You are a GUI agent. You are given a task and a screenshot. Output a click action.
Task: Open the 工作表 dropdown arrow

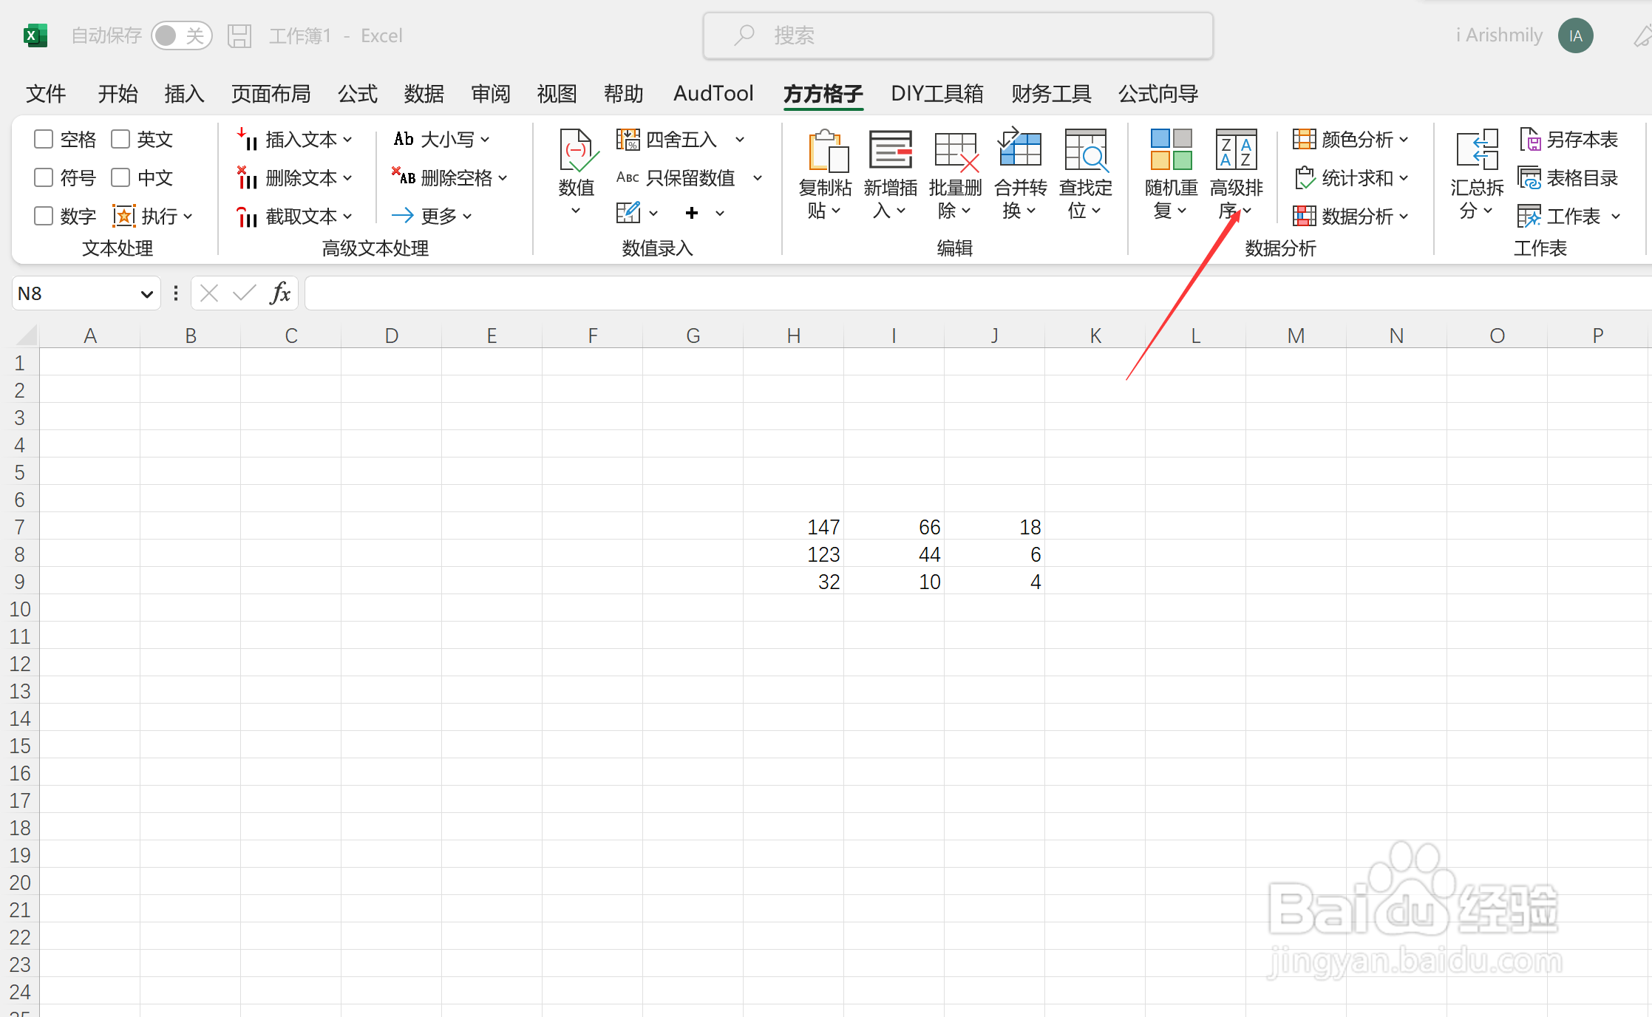point(1617,216)
